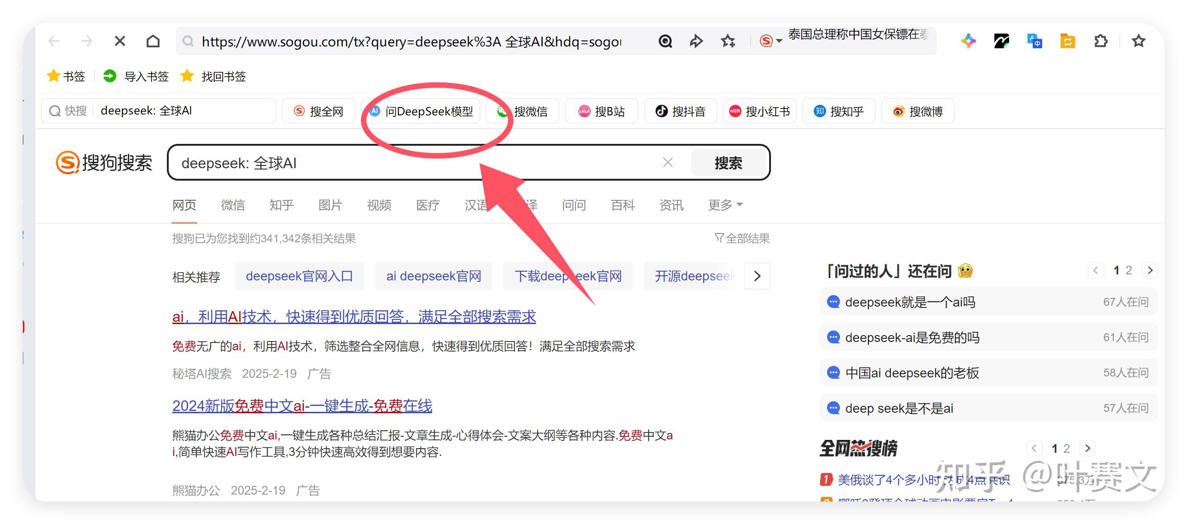Viewport: 1187px width, 524px height.
Task: Click the 快搜 quick search input
Action: (x=159, y=111)
